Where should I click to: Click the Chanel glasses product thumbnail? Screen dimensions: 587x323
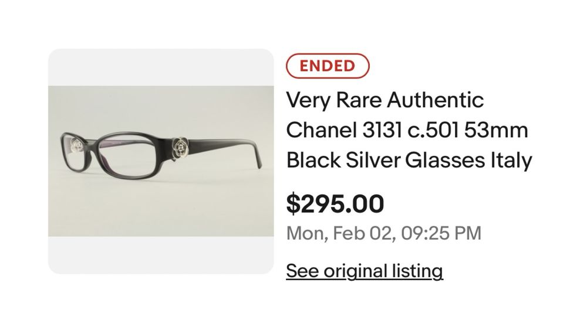161,161
